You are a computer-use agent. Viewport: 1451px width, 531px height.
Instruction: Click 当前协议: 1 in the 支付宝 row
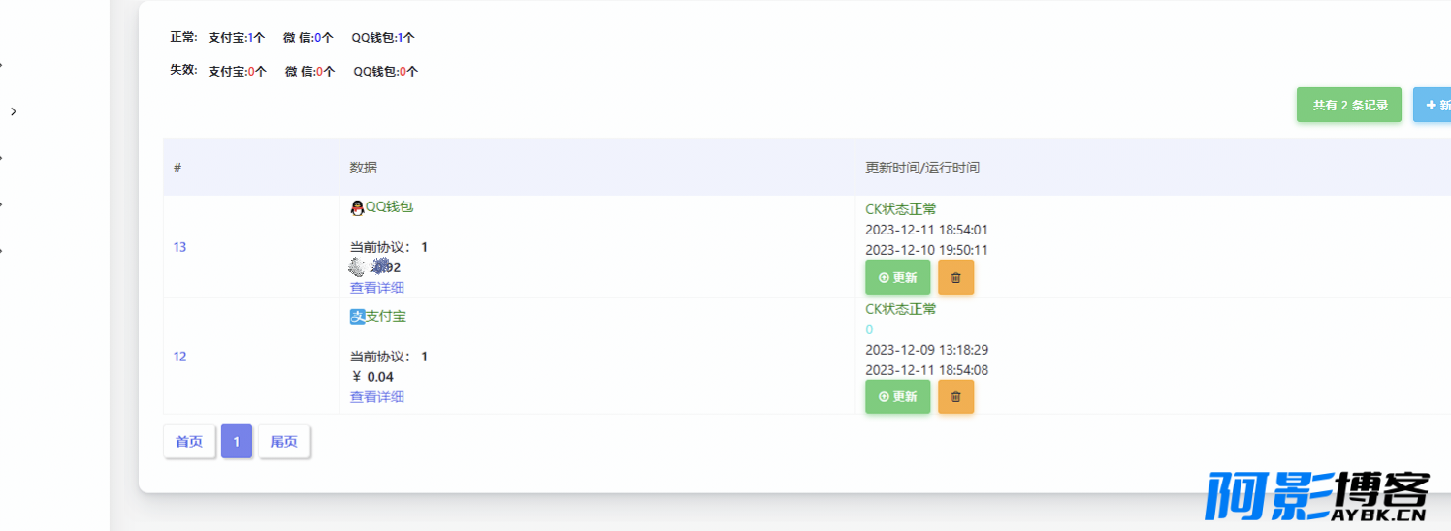(x=389, y=357)
